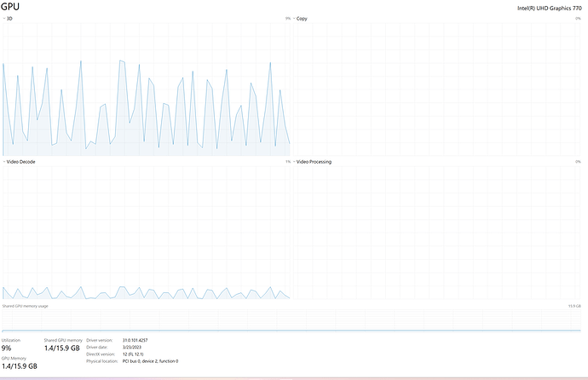This screenshot has height=380, width=588.
Task: Click the 15.9 GB scale label
Action: 574,306
